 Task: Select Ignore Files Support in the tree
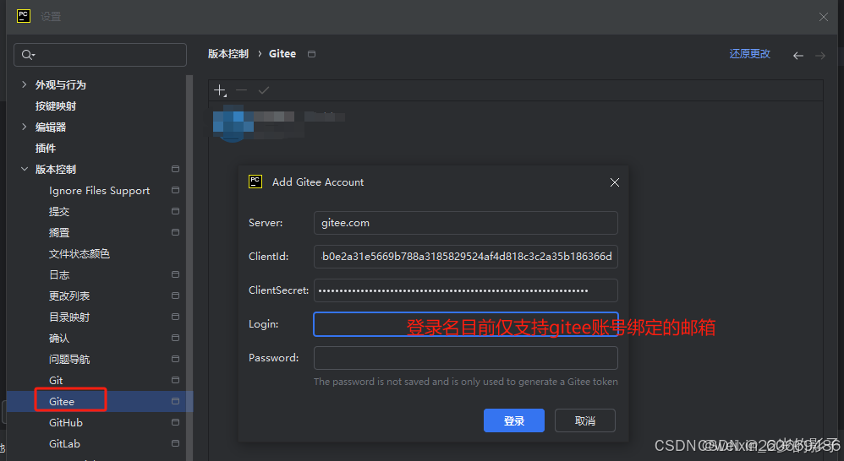coord(99,191)
